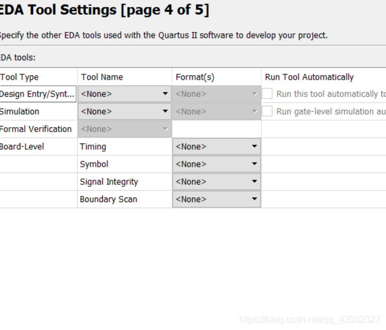386x330 pixels.
Task: Open Boundary Scan format dropdown
Action: coord(217,199)
